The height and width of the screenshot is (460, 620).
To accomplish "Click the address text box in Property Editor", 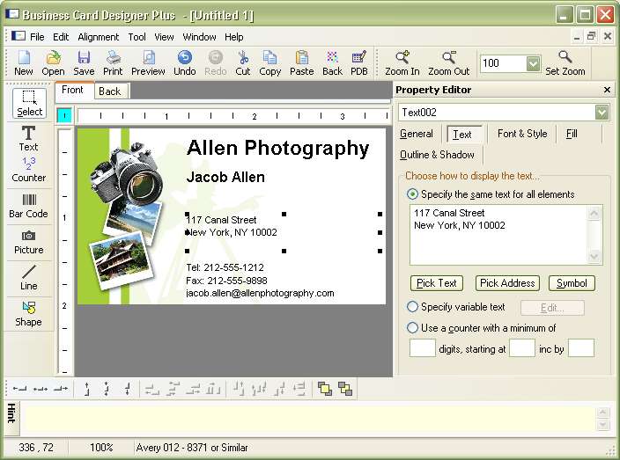I will pyautogui.click(x=498, y=234).
